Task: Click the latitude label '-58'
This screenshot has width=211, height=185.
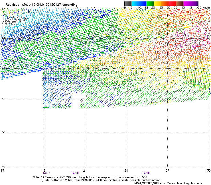Action: (3, 132)
